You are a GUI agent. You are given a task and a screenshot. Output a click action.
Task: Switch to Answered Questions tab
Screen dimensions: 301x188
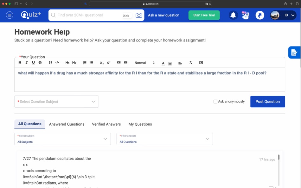pos(67,124)
